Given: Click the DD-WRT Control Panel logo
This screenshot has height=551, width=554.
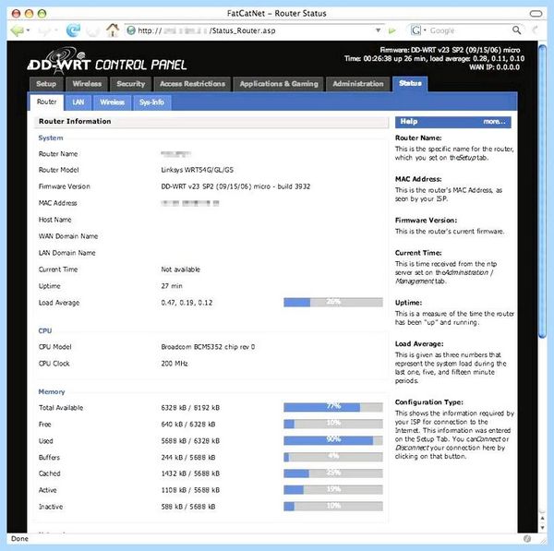Looking at the screenshot, I should (107, 61).
